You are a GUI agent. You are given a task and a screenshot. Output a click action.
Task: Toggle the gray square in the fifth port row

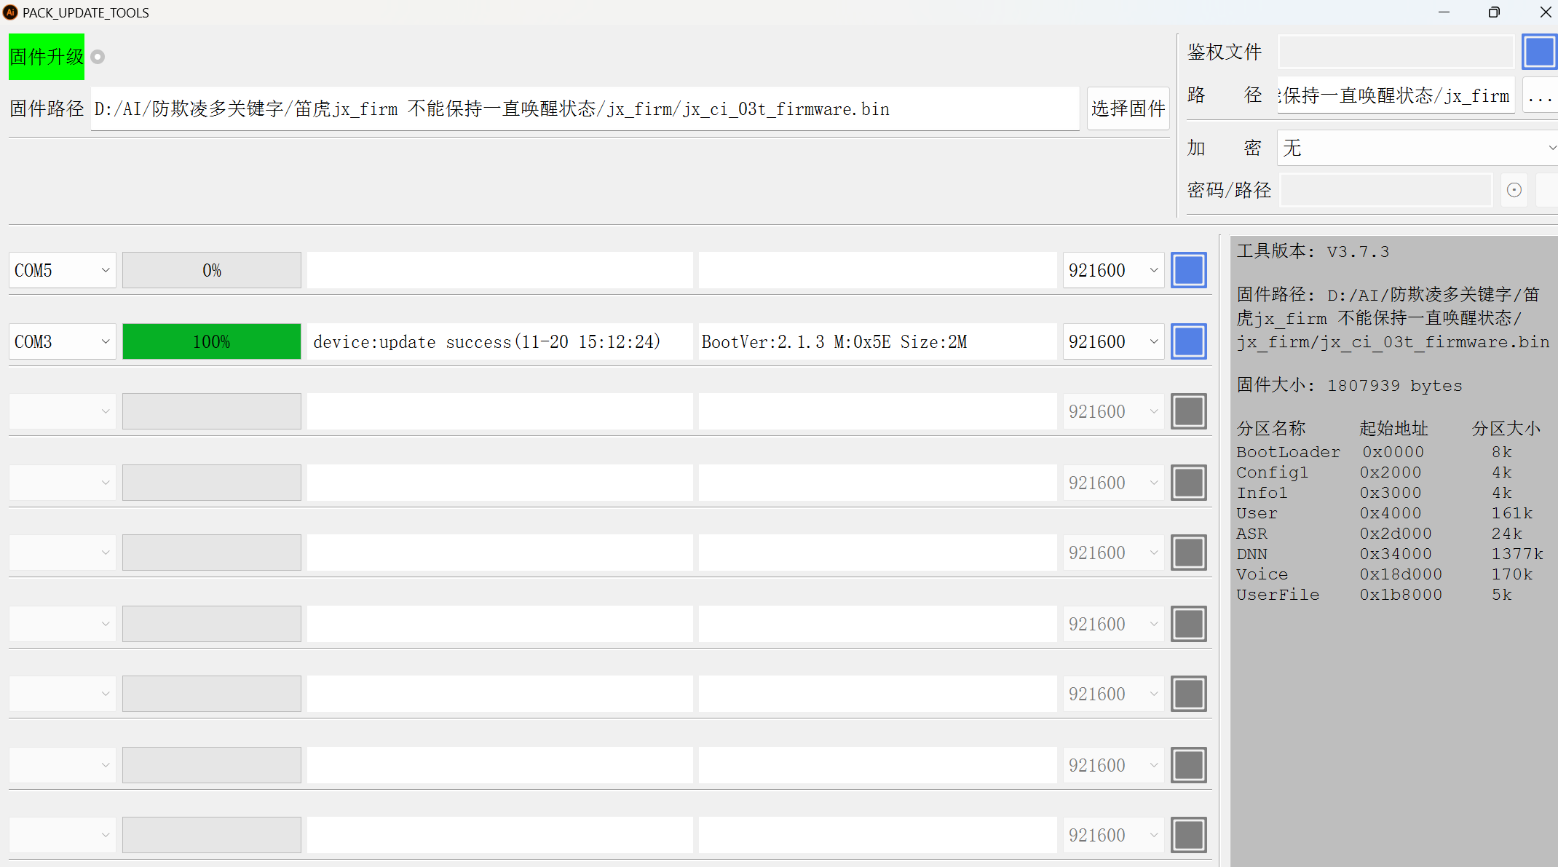[1188, 553]
